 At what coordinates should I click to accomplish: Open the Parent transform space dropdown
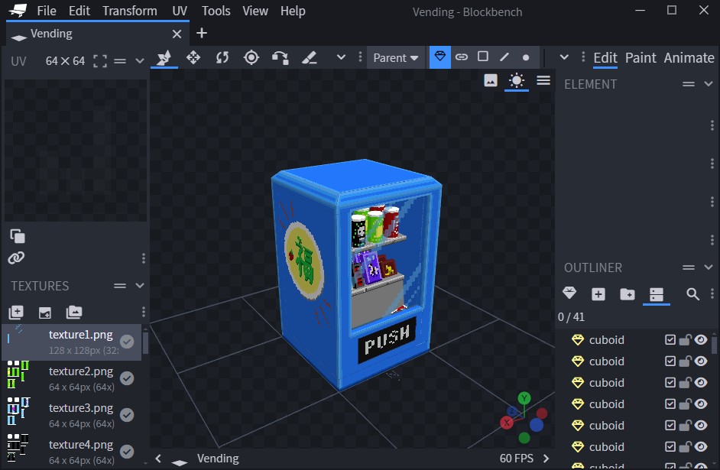coord(396,57)
